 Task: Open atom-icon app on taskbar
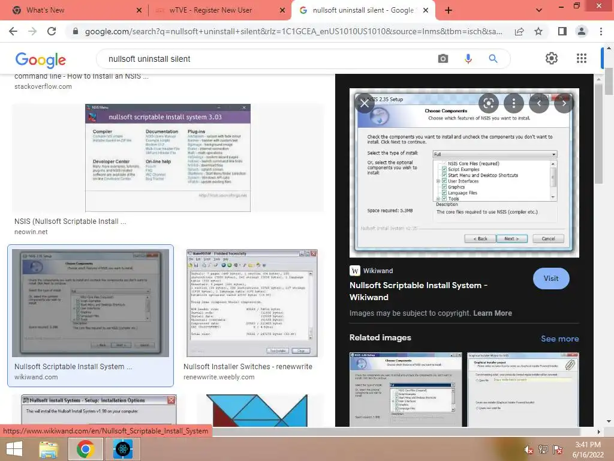pyautogui.click(x=122, y=449)
